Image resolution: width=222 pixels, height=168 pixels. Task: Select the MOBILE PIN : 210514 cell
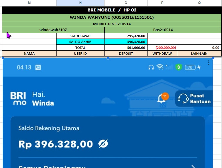[112, 24]
